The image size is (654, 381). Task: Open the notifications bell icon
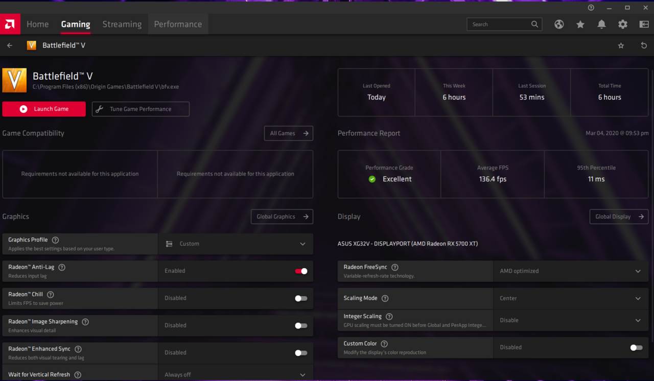coord(601,24)
